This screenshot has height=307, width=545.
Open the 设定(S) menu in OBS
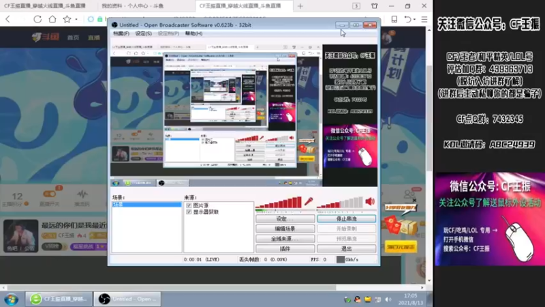[x=143, y=33]
